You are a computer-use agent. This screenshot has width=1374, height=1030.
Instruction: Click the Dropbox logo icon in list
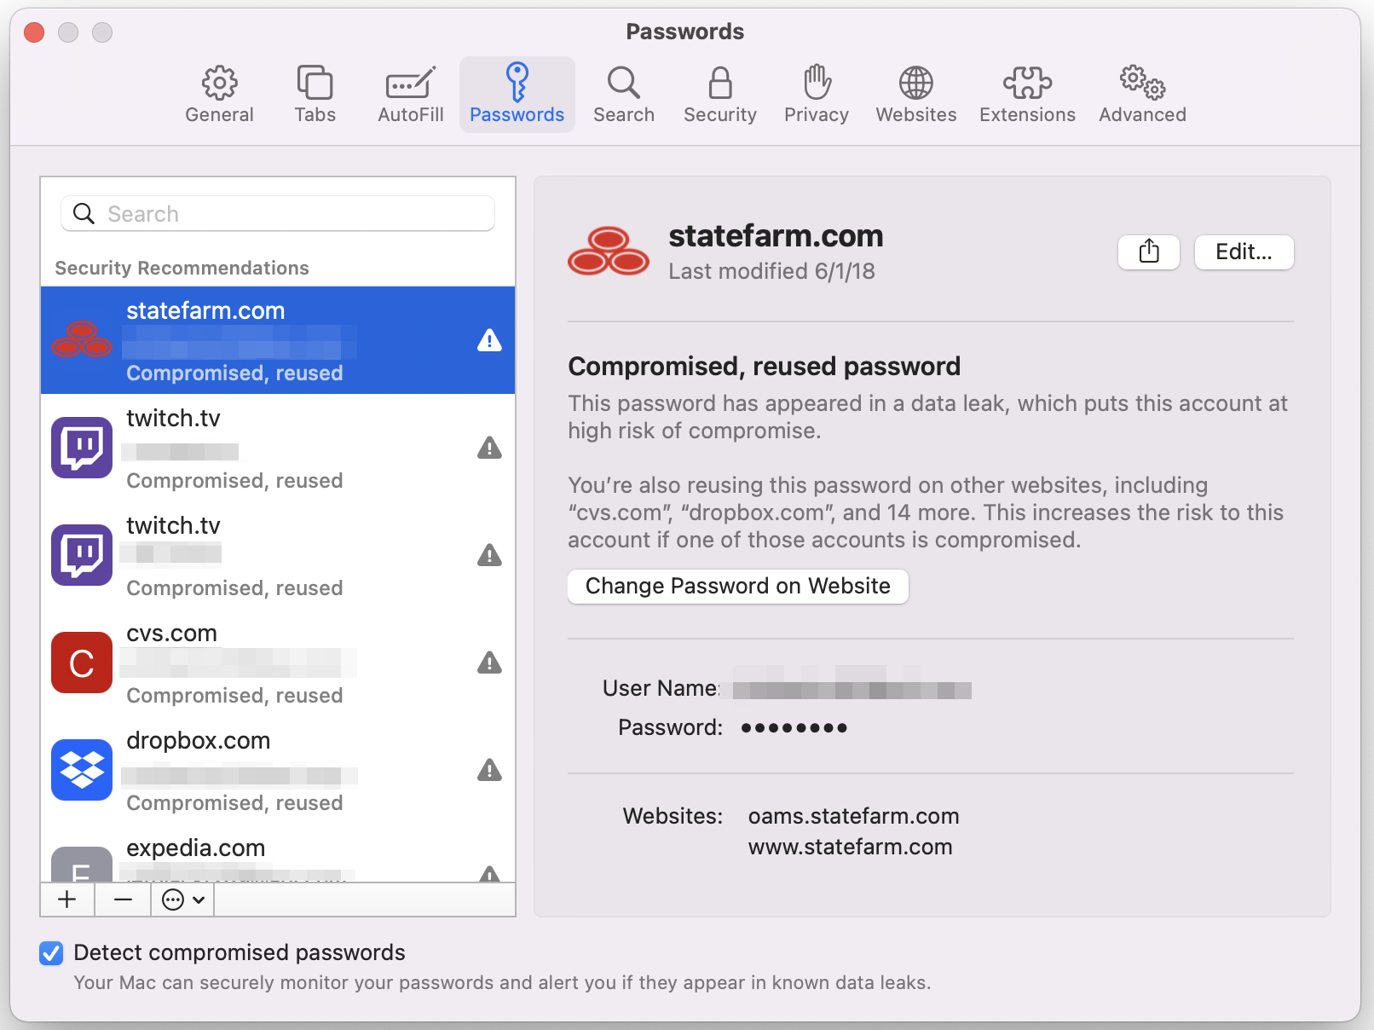tap(82, 770)
